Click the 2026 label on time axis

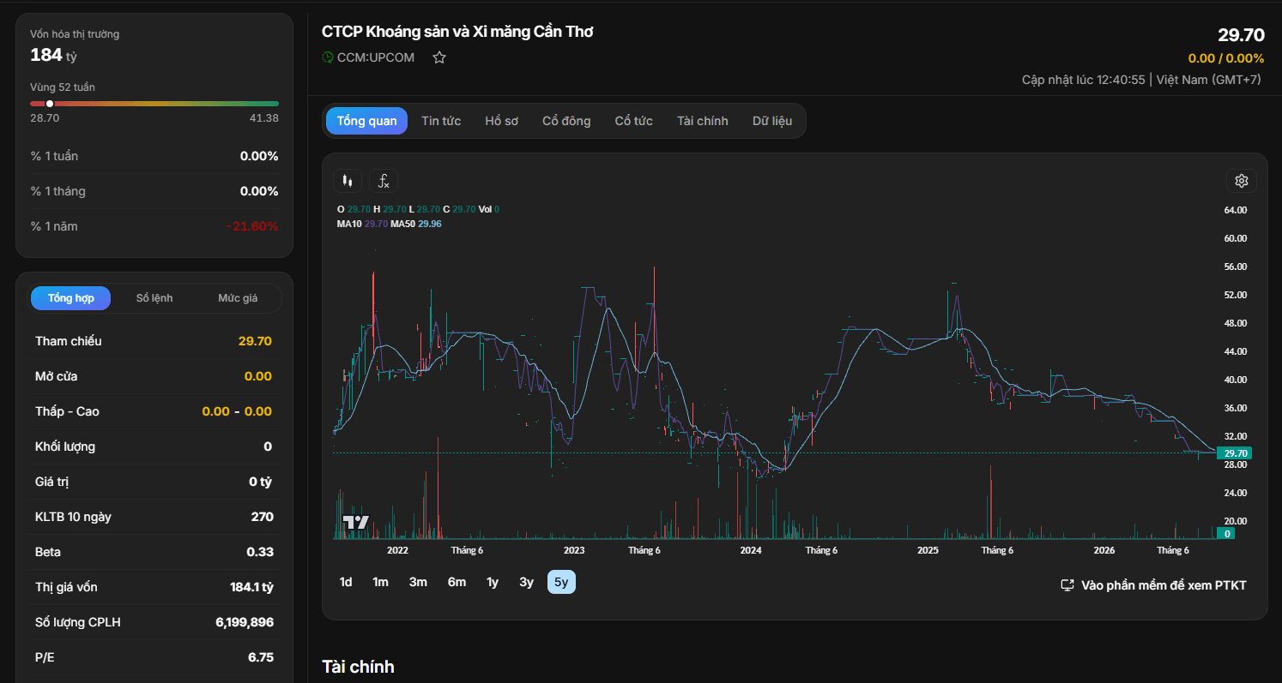pos(1104,550)
